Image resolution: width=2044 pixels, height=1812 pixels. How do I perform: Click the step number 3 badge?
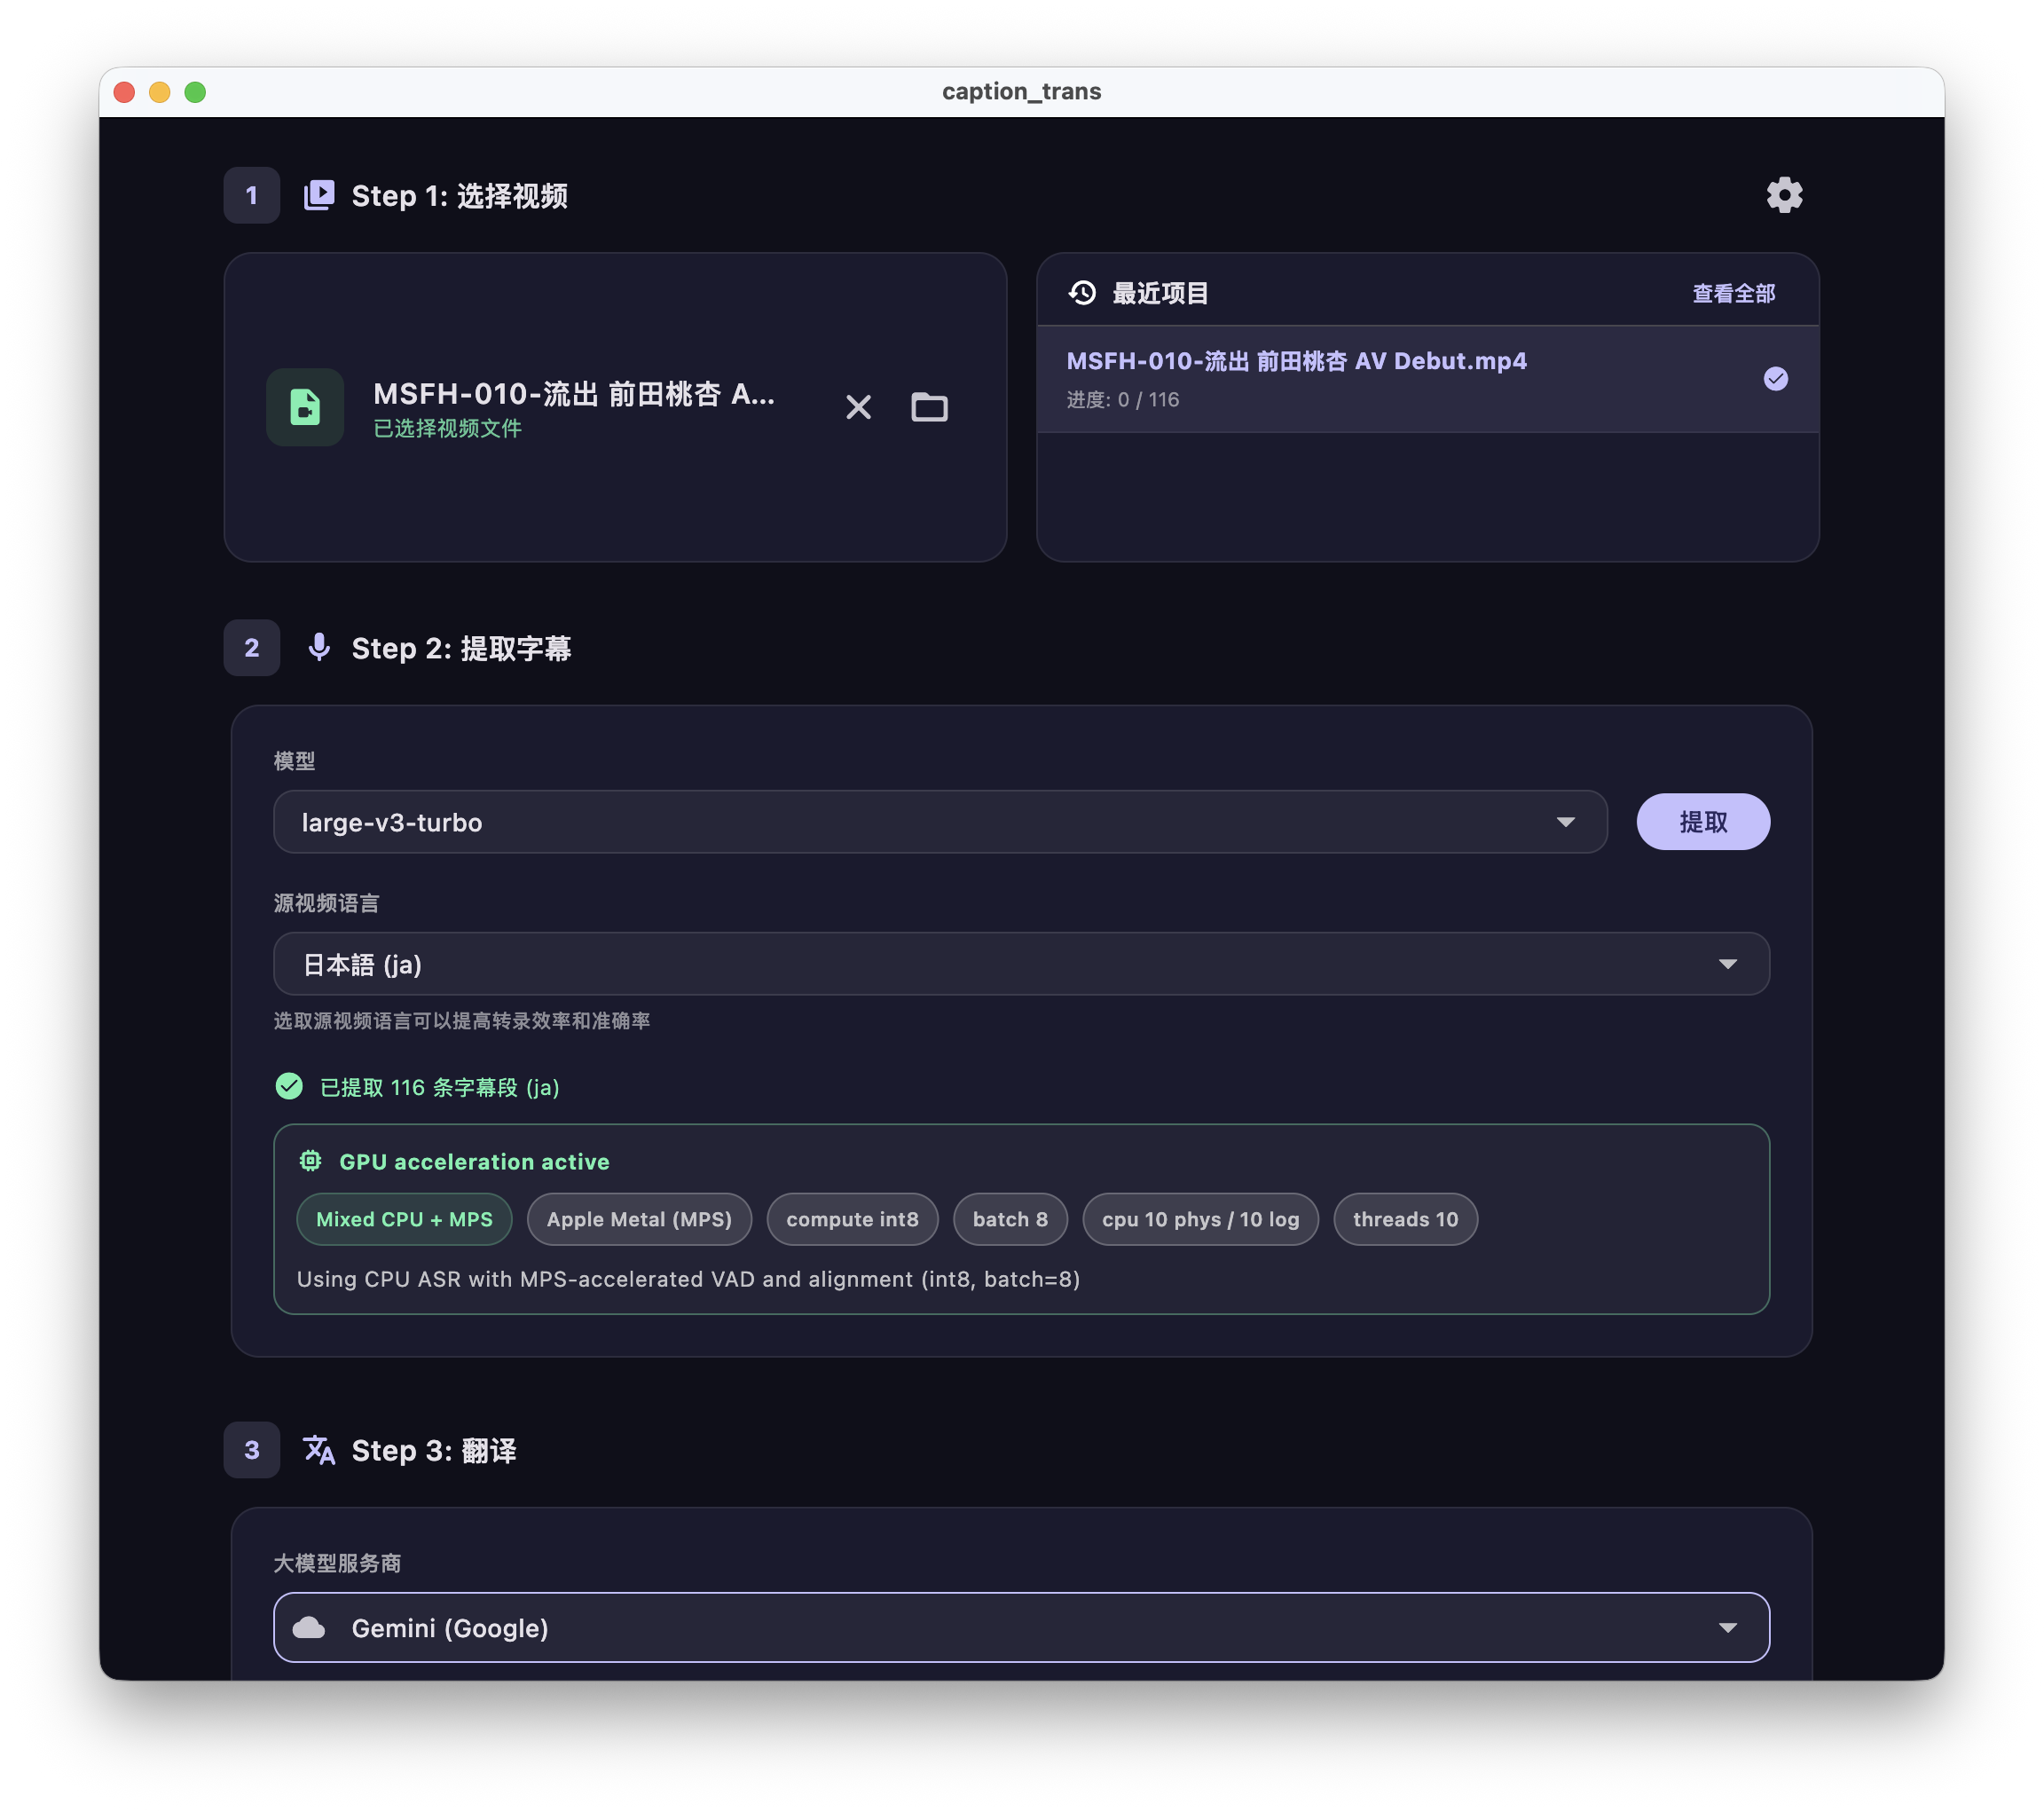[252, 1449]
